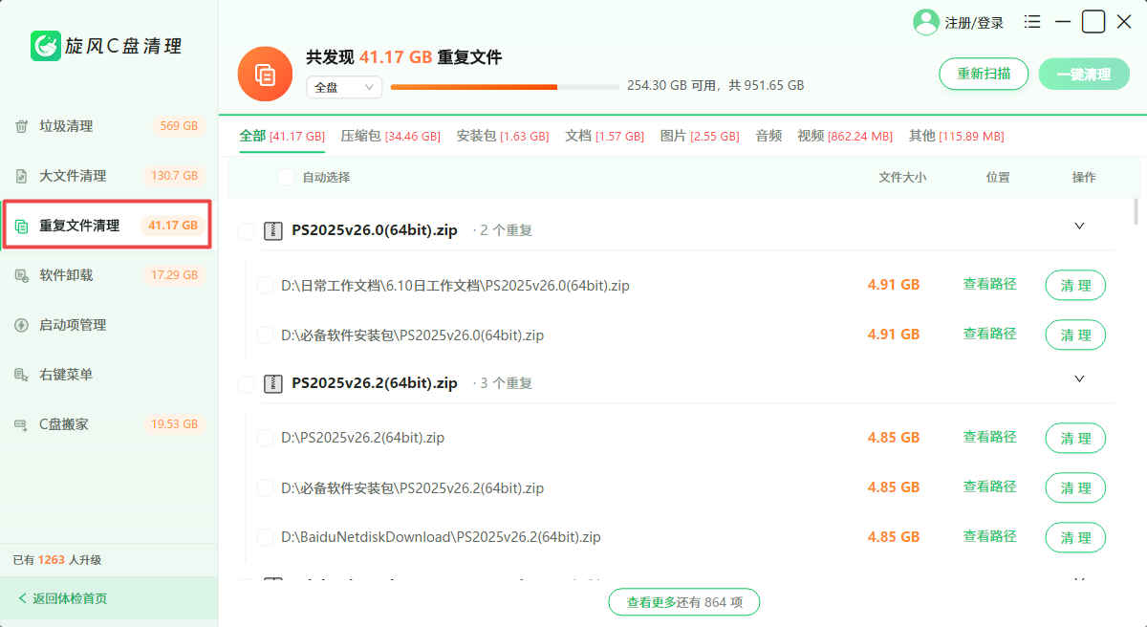Click the software uninstall icon beside 软件卸载
Screen dimensions: 1147x627
click(21, 275)
